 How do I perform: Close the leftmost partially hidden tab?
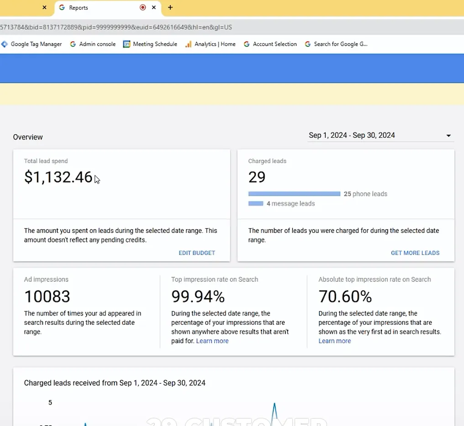pos(44,7)
